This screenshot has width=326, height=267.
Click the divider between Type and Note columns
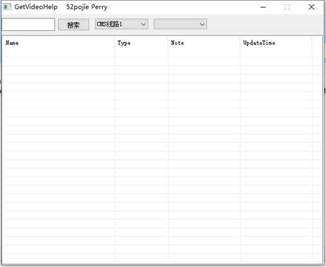click(x=168, y=43)
